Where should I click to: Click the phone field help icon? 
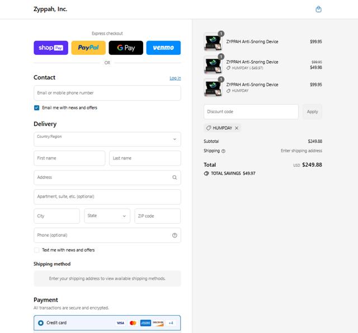(175, 235)
